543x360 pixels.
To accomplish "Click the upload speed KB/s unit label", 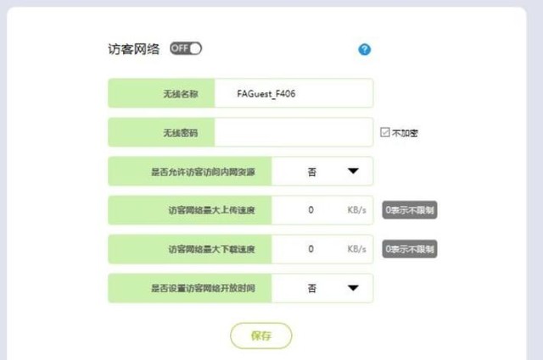I will tap(356, 210).
